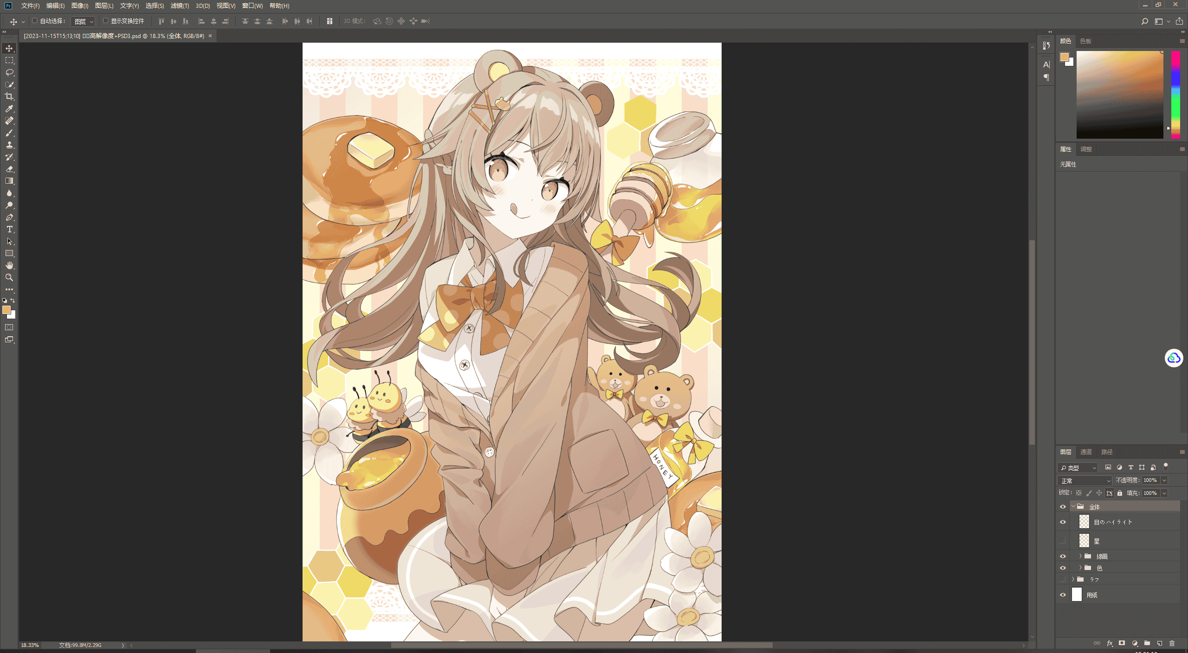Click the foreground color swatch in toolbar
The height and width of the screenshot is (653, 1188).
coord(6,310)
